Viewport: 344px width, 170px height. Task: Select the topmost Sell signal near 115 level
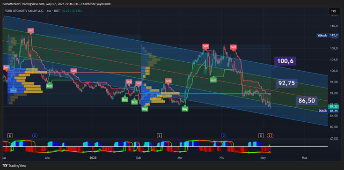pyautogui.click(x=31, y=31)
